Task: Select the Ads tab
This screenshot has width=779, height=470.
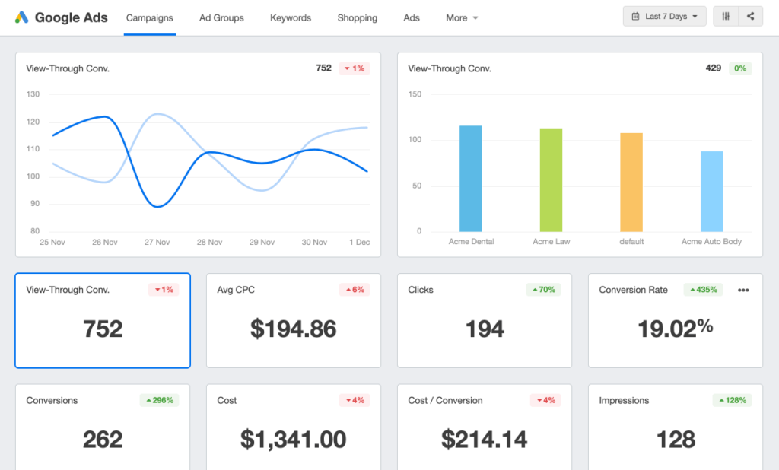Action: (x=412, y=17)
